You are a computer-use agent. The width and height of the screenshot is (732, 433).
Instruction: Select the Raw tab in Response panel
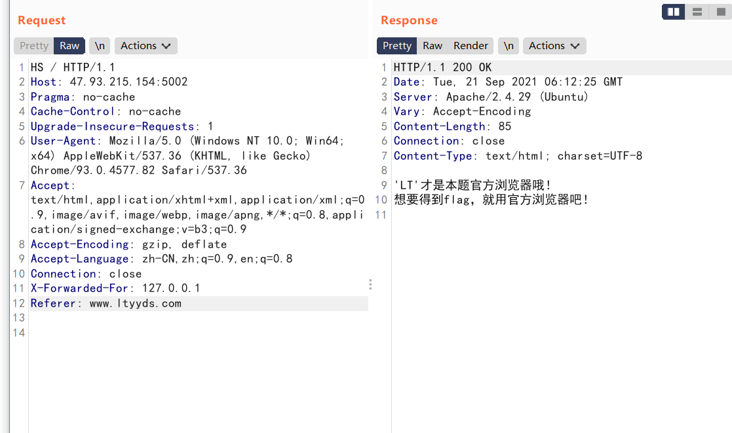pyautogui.click(x=432, y=46)
